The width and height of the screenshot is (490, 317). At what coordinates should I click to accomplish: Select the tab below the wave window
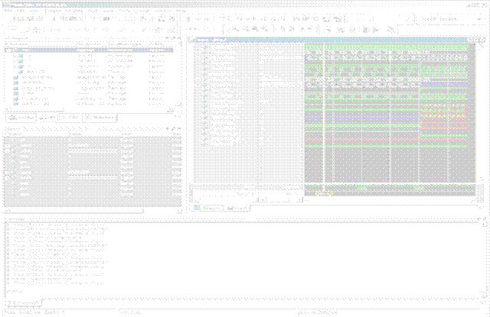point(220,207)
